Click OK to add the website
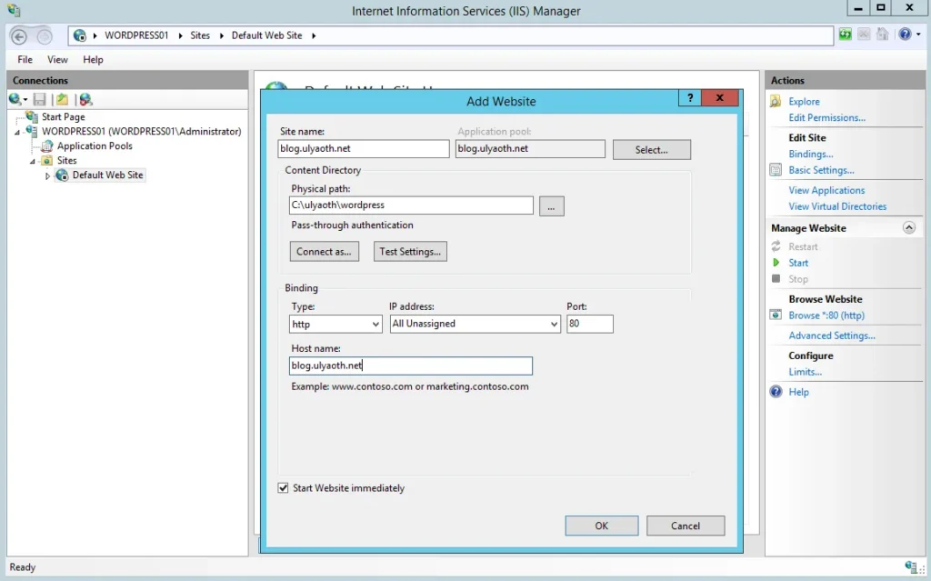Screen dimensions: 931x581 click(601, 526)
